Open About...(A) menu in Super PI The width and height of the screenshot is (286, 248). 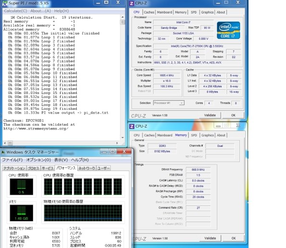click(40, 11)
